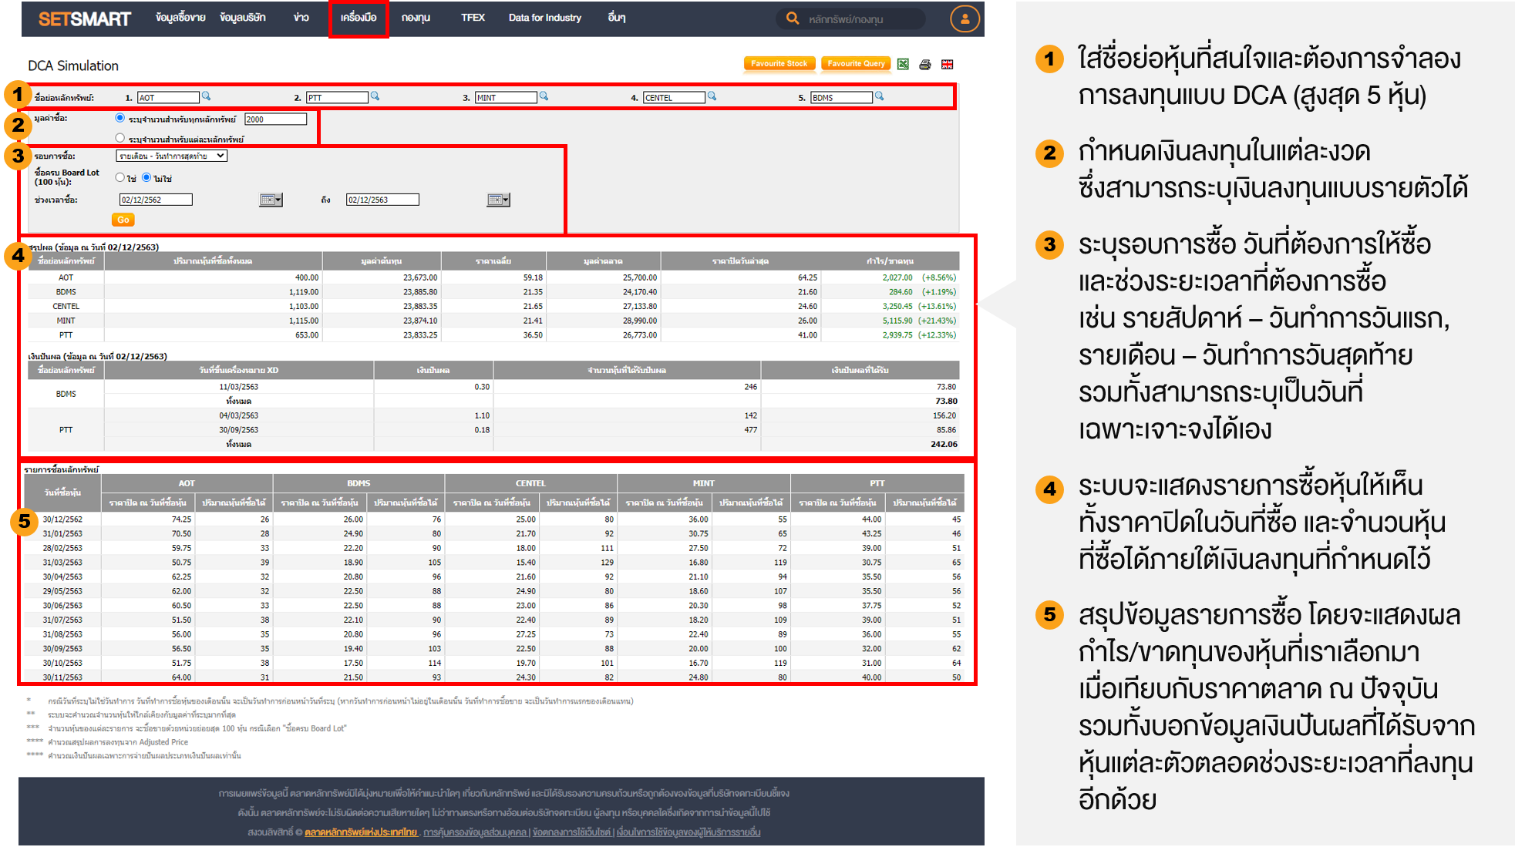The width and height of the screenshot is (1515, 847).
Task: Click the Favourite Stock button
Action: (779, 64)
